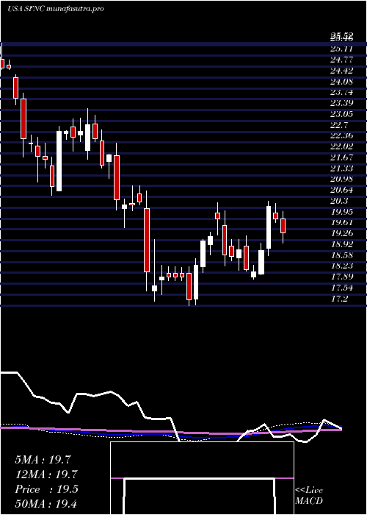Click the 22.02 price axis label
Screen dimensions: 367x515
coord(342,146)
